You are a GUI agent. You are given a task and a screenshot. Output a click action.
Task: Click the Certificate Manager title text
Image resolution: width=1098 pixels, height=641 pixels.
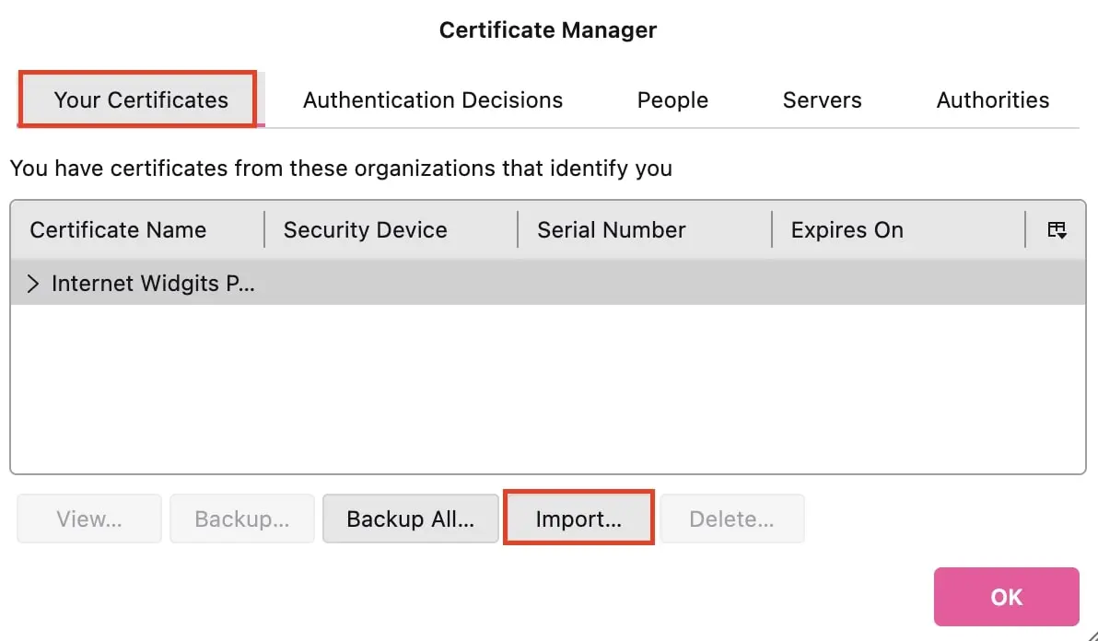[x=548, y=29]
